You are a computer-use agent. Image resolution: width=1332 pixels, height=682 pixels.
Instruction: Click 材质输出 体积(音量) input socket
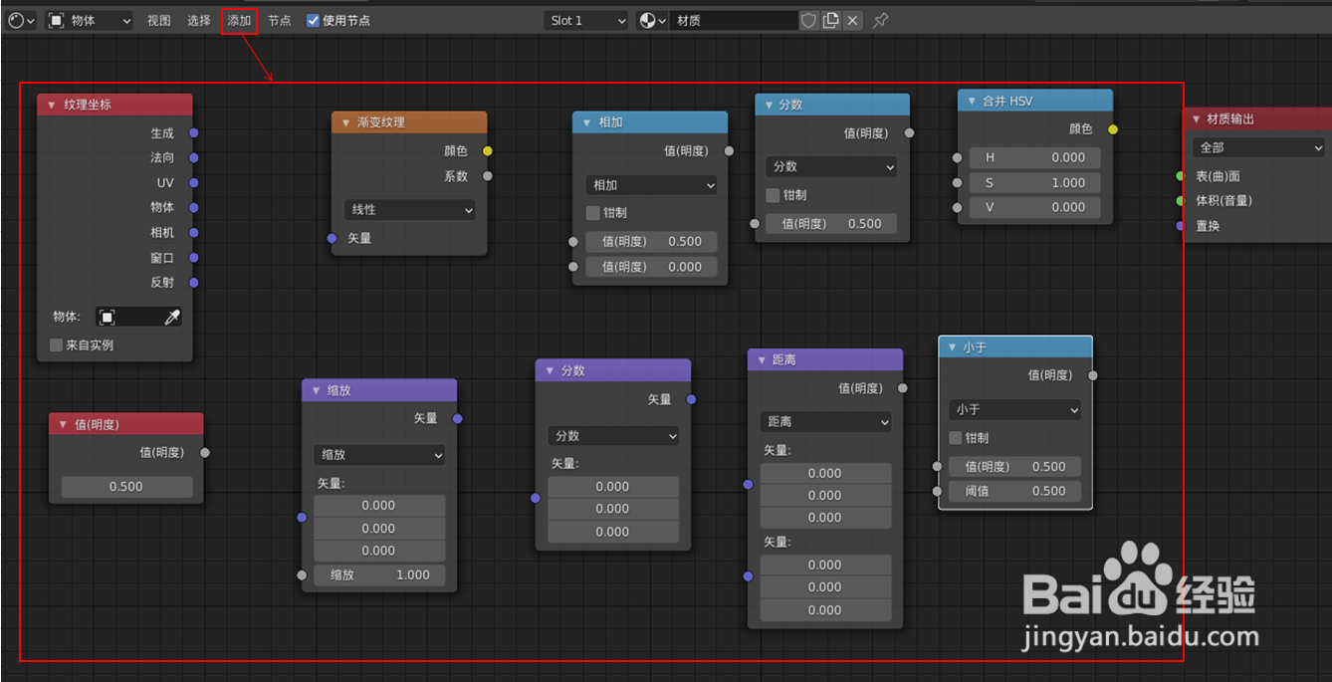click(x=1181, y=201)
